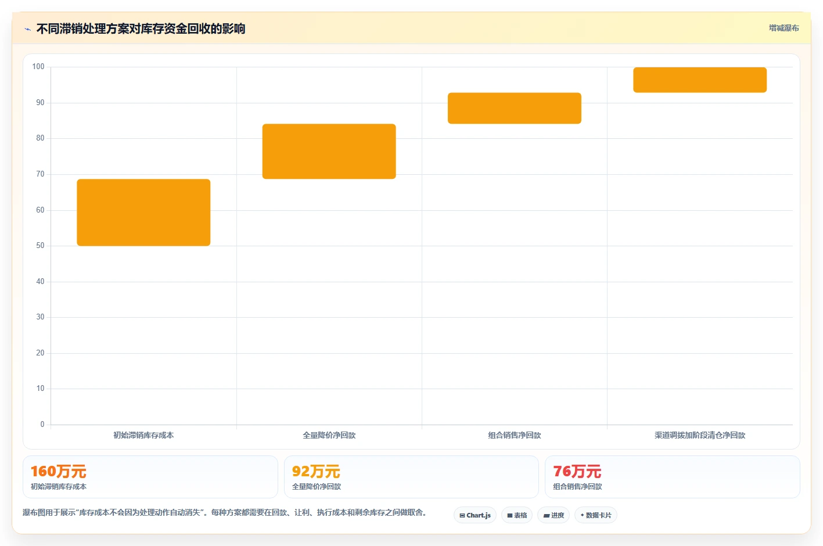The width and height of the screenshot is (823, 546).
Task: Open the 76万元 summary card
Action: [x=673, y=477]
